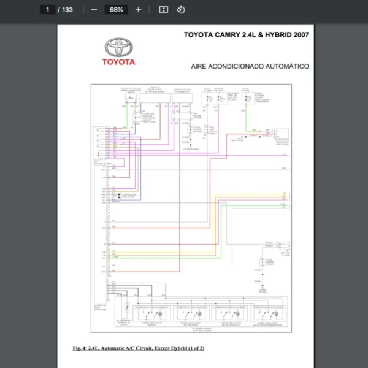
Task: Click the zoom out minus icon
Action: pos(94,10)
